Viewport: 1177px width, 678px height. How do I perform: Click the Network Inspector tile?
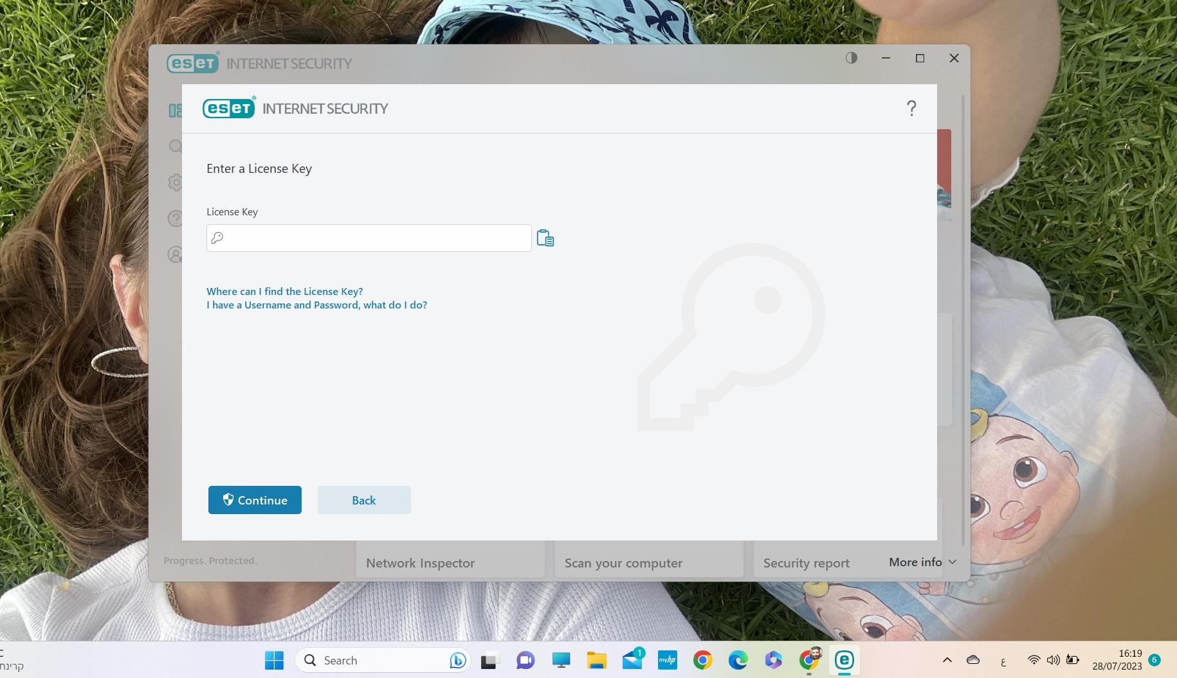click(450, 560)
